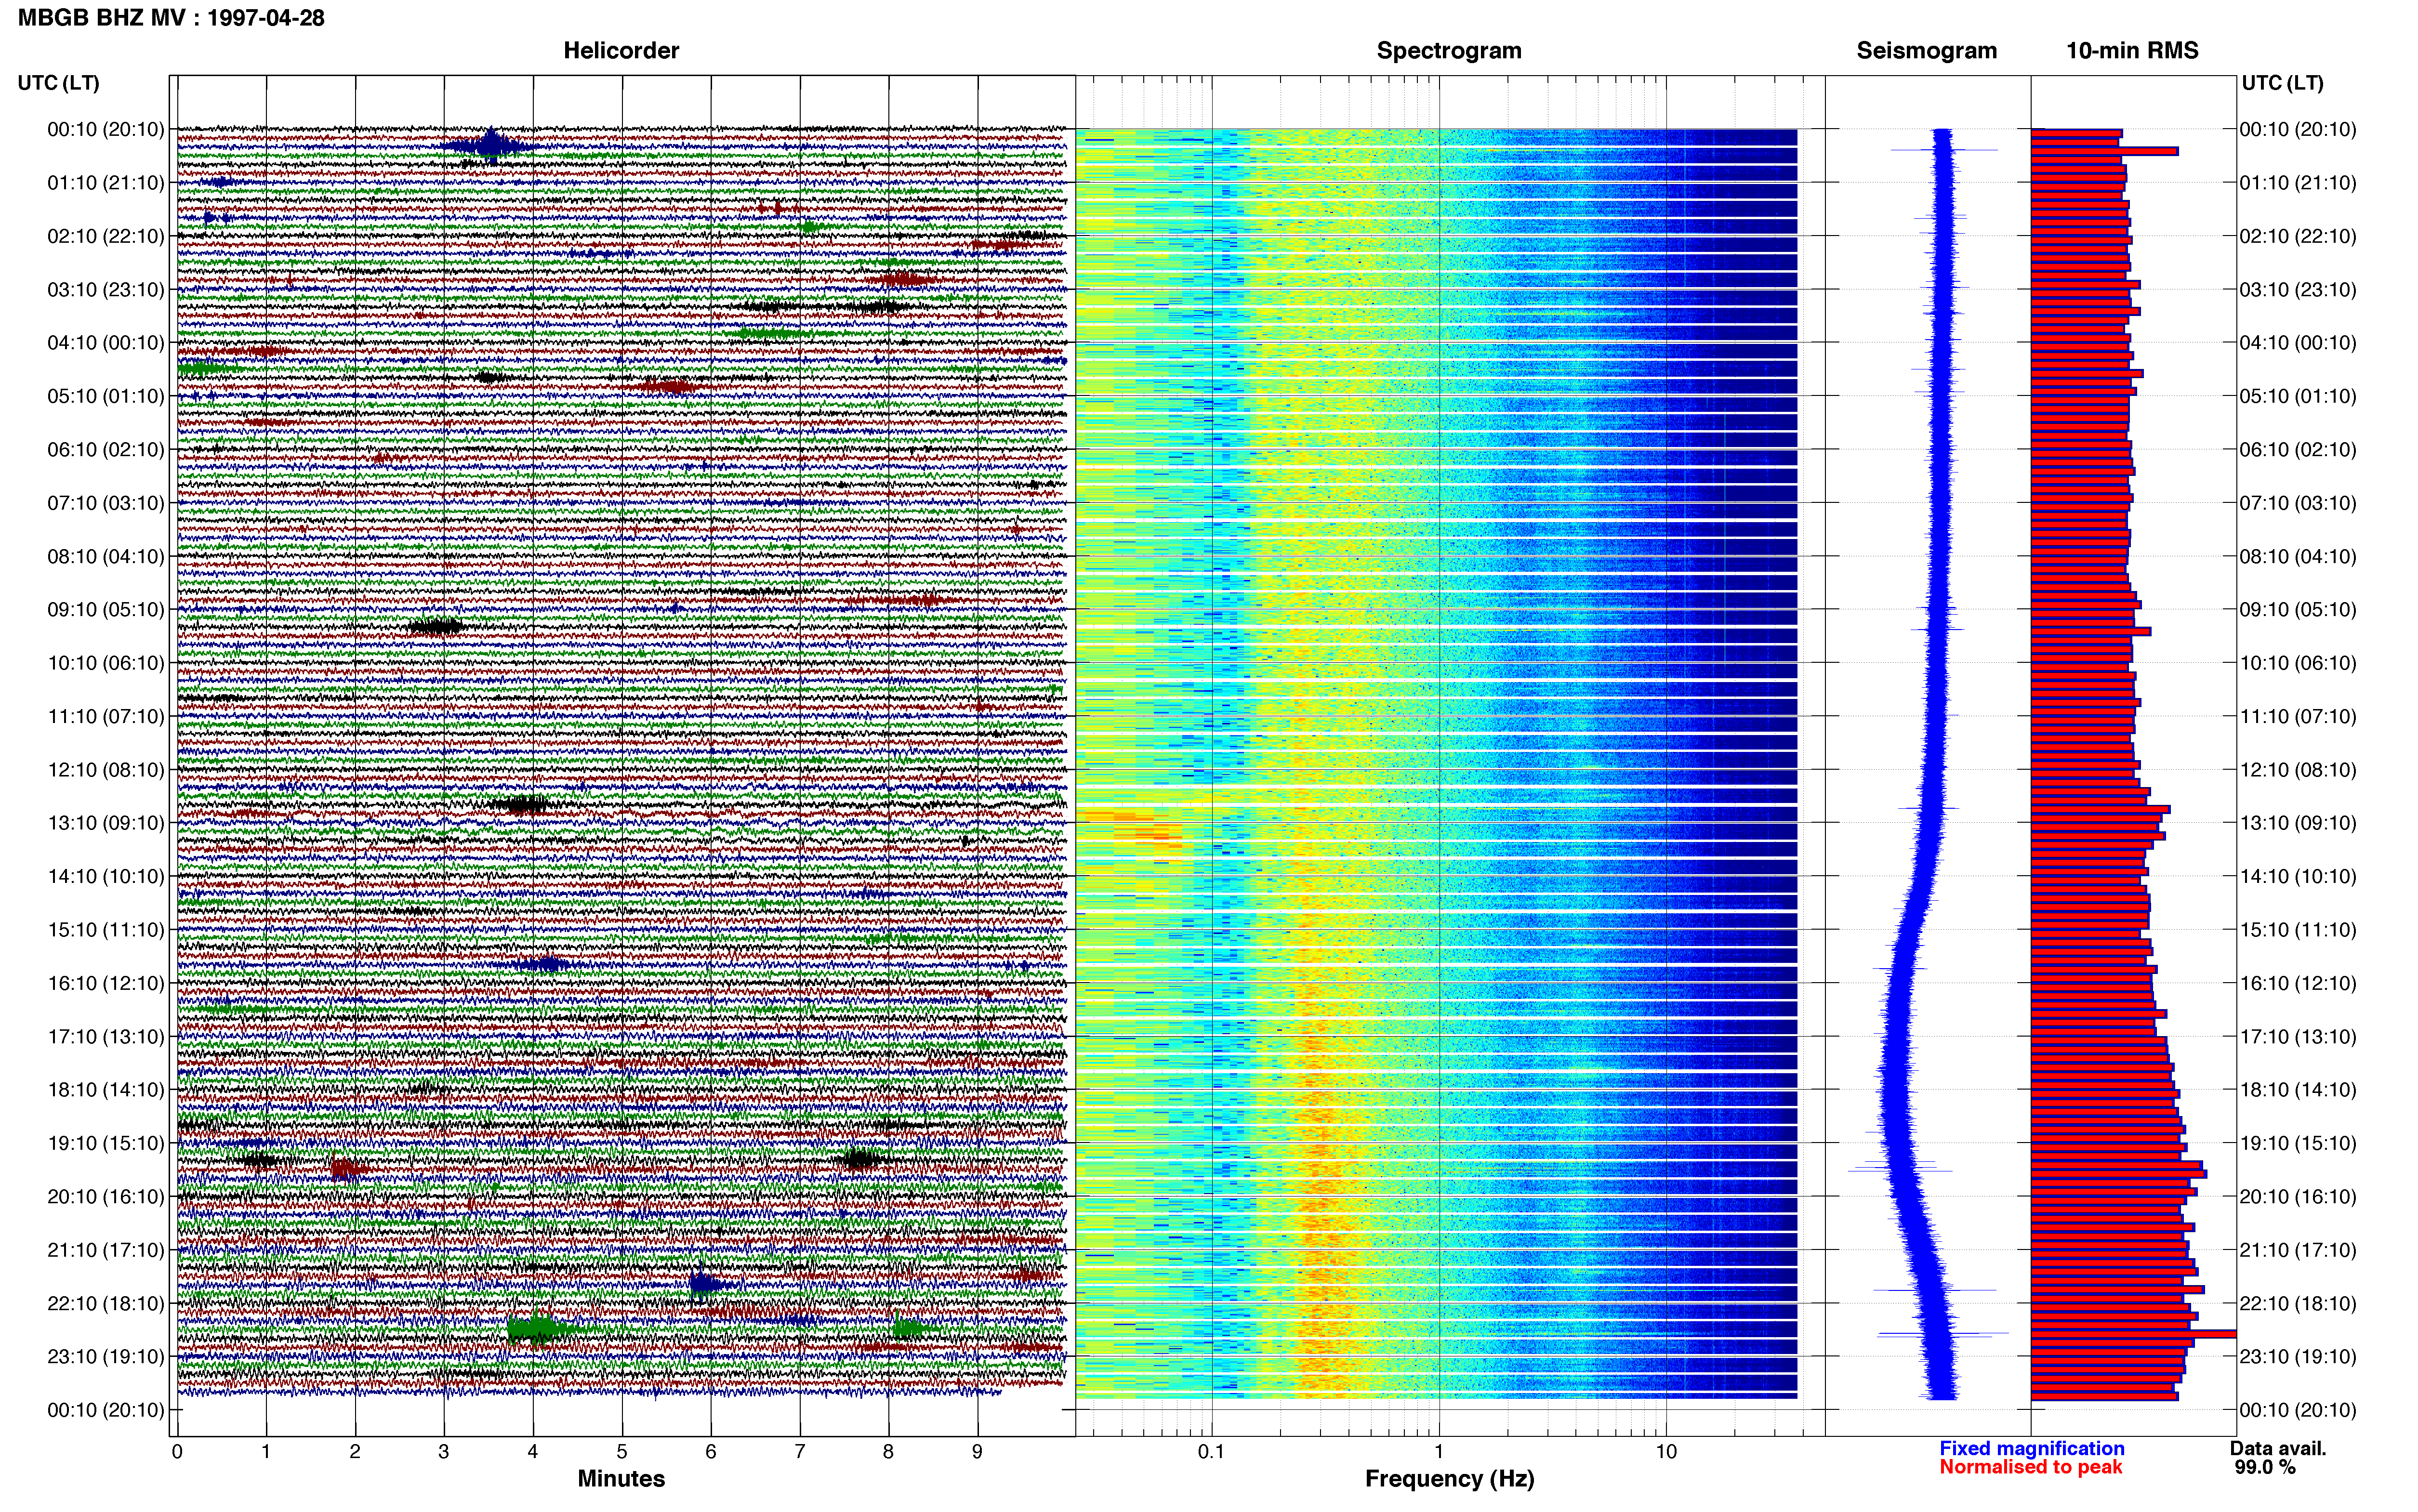Click left time label '01:10 (21:10)'

106,182
